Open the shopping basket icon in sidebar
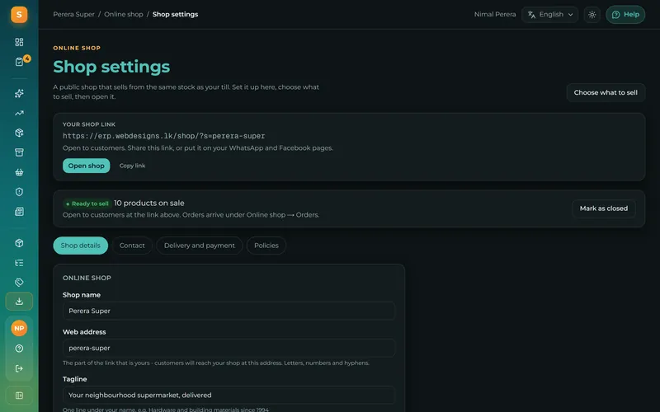660x412 pixels. [x=19, y=172]
